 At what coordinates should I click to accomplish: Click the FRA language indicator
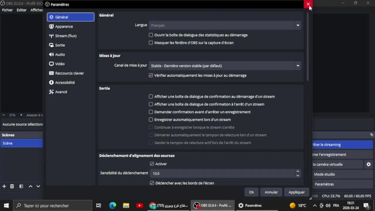point(336,206)
